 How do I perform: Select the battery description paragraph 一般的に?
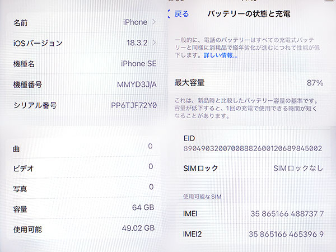click(x=248, y=48)
